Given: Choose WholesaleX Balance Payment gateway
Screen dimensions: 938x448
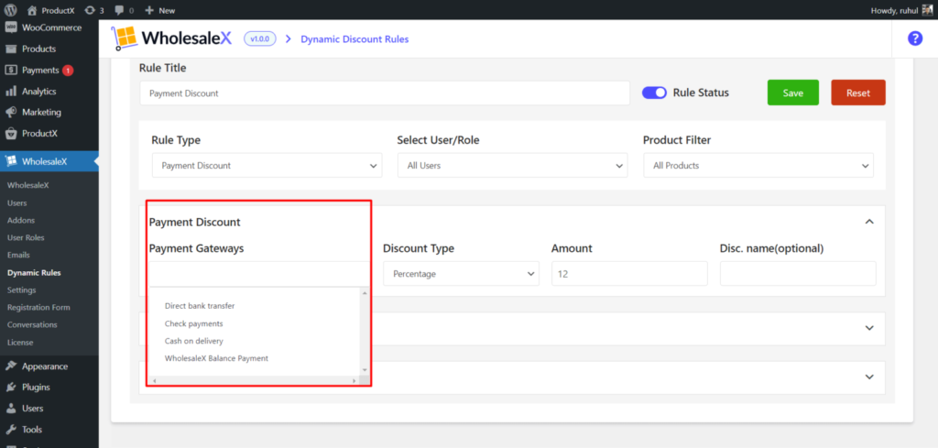Looking at the screenshot, I should coord(216,358).
